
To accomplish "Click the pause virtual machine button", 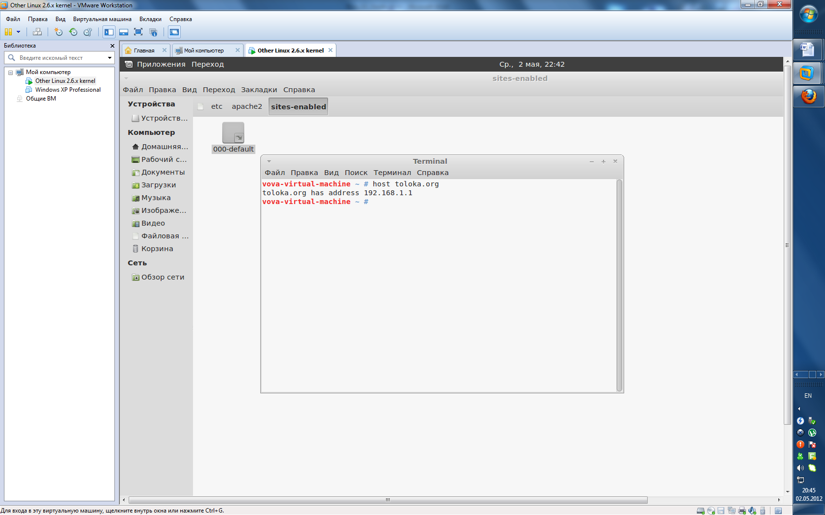I will [x=8, y=32].
